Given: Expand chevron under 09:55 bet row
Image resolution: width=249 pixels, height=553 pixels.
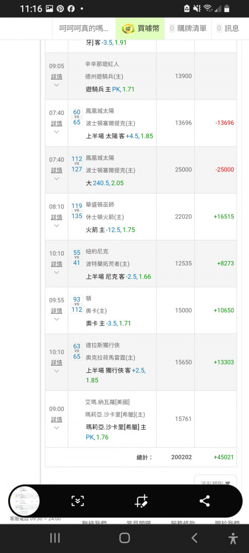Looking at the screenshot, I should (x=56, y=319).
